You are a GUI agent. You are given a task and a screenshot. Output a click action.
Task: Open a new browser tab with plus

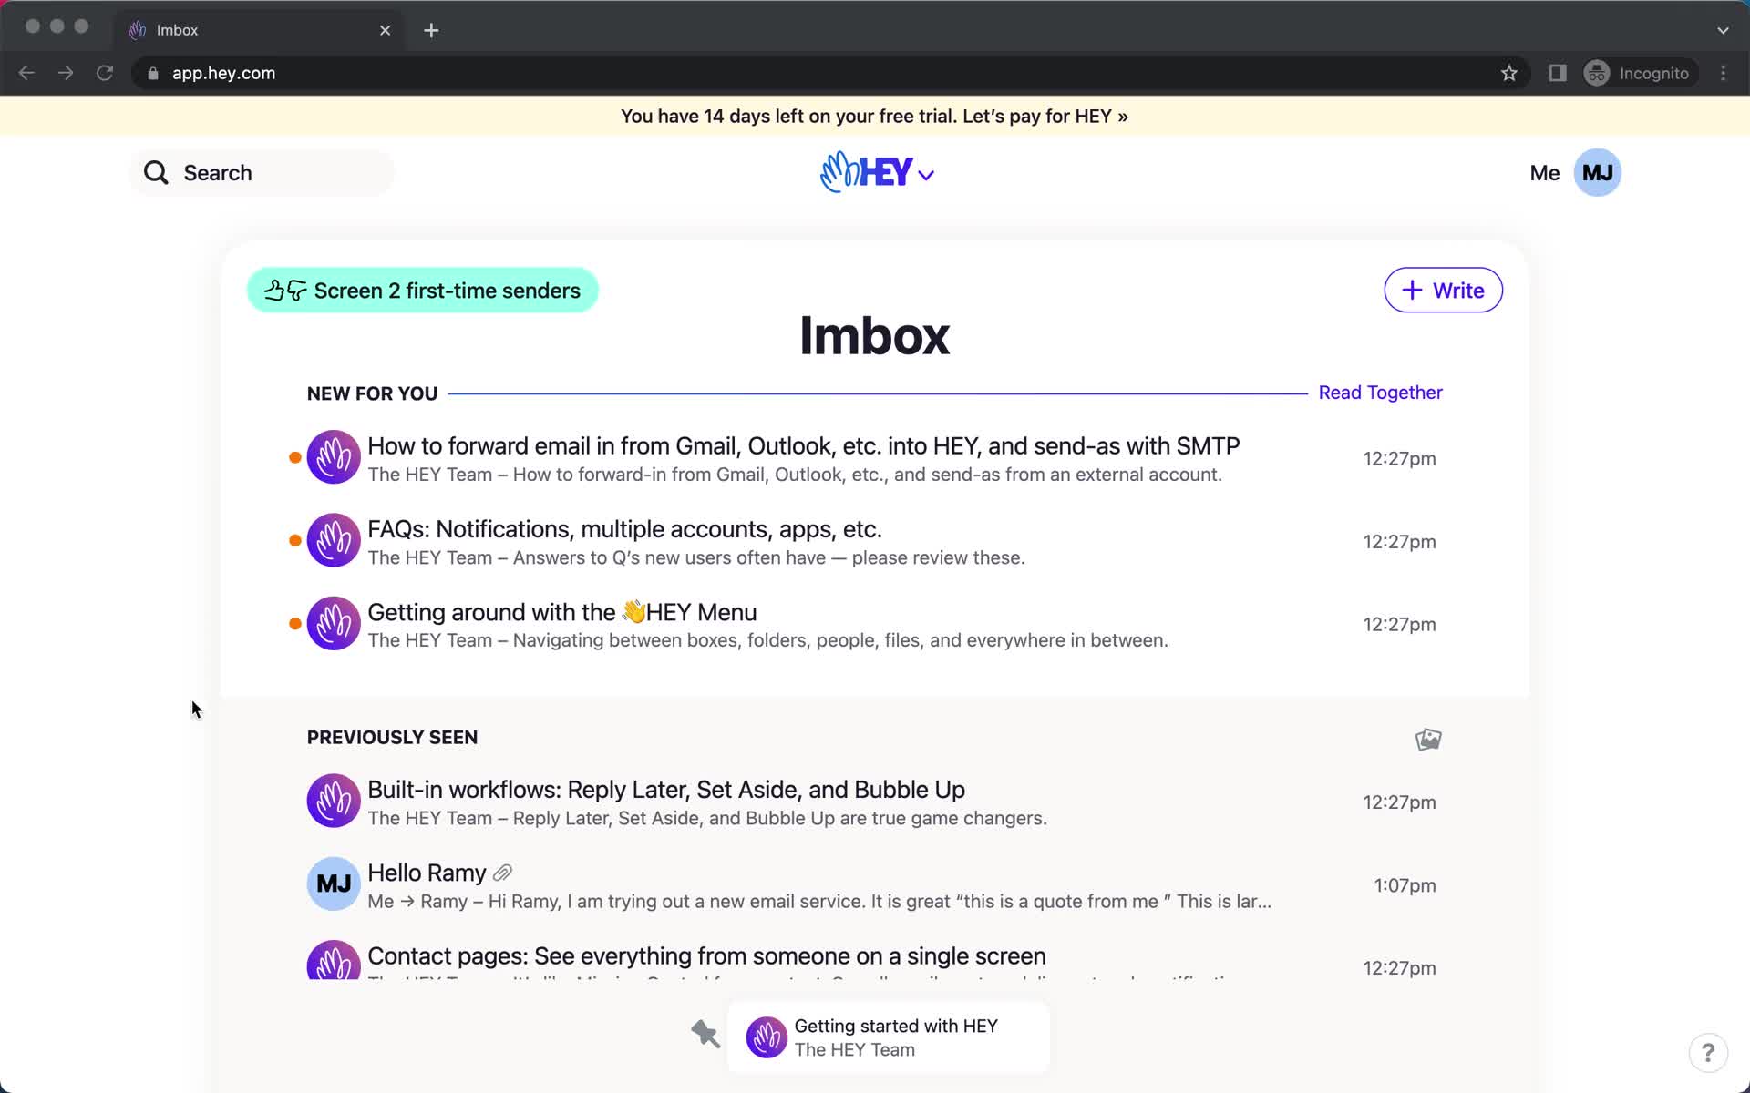click(x=431, y=30)
